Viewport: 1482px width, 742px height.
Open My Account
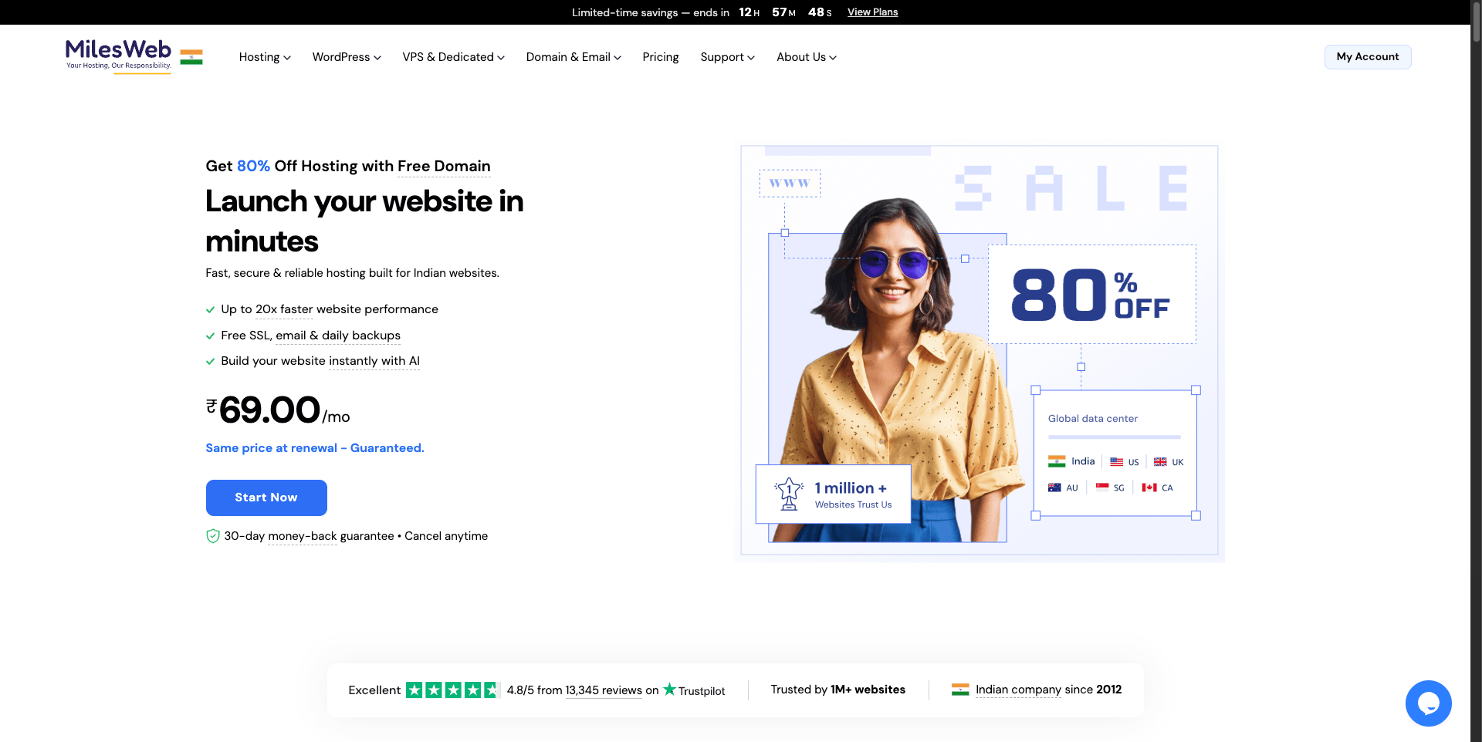click(x=1367, y=57)
